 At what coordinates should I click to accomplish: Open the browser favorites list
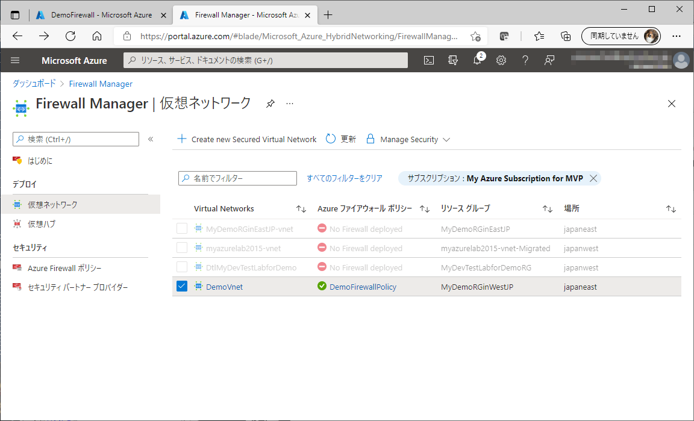point(539,36)
